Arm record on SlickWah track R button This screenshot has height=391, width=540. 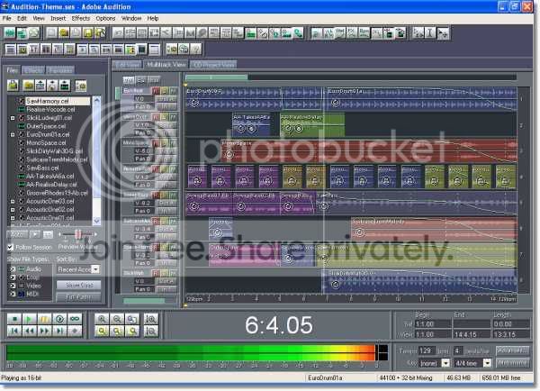tap(157, 273)
